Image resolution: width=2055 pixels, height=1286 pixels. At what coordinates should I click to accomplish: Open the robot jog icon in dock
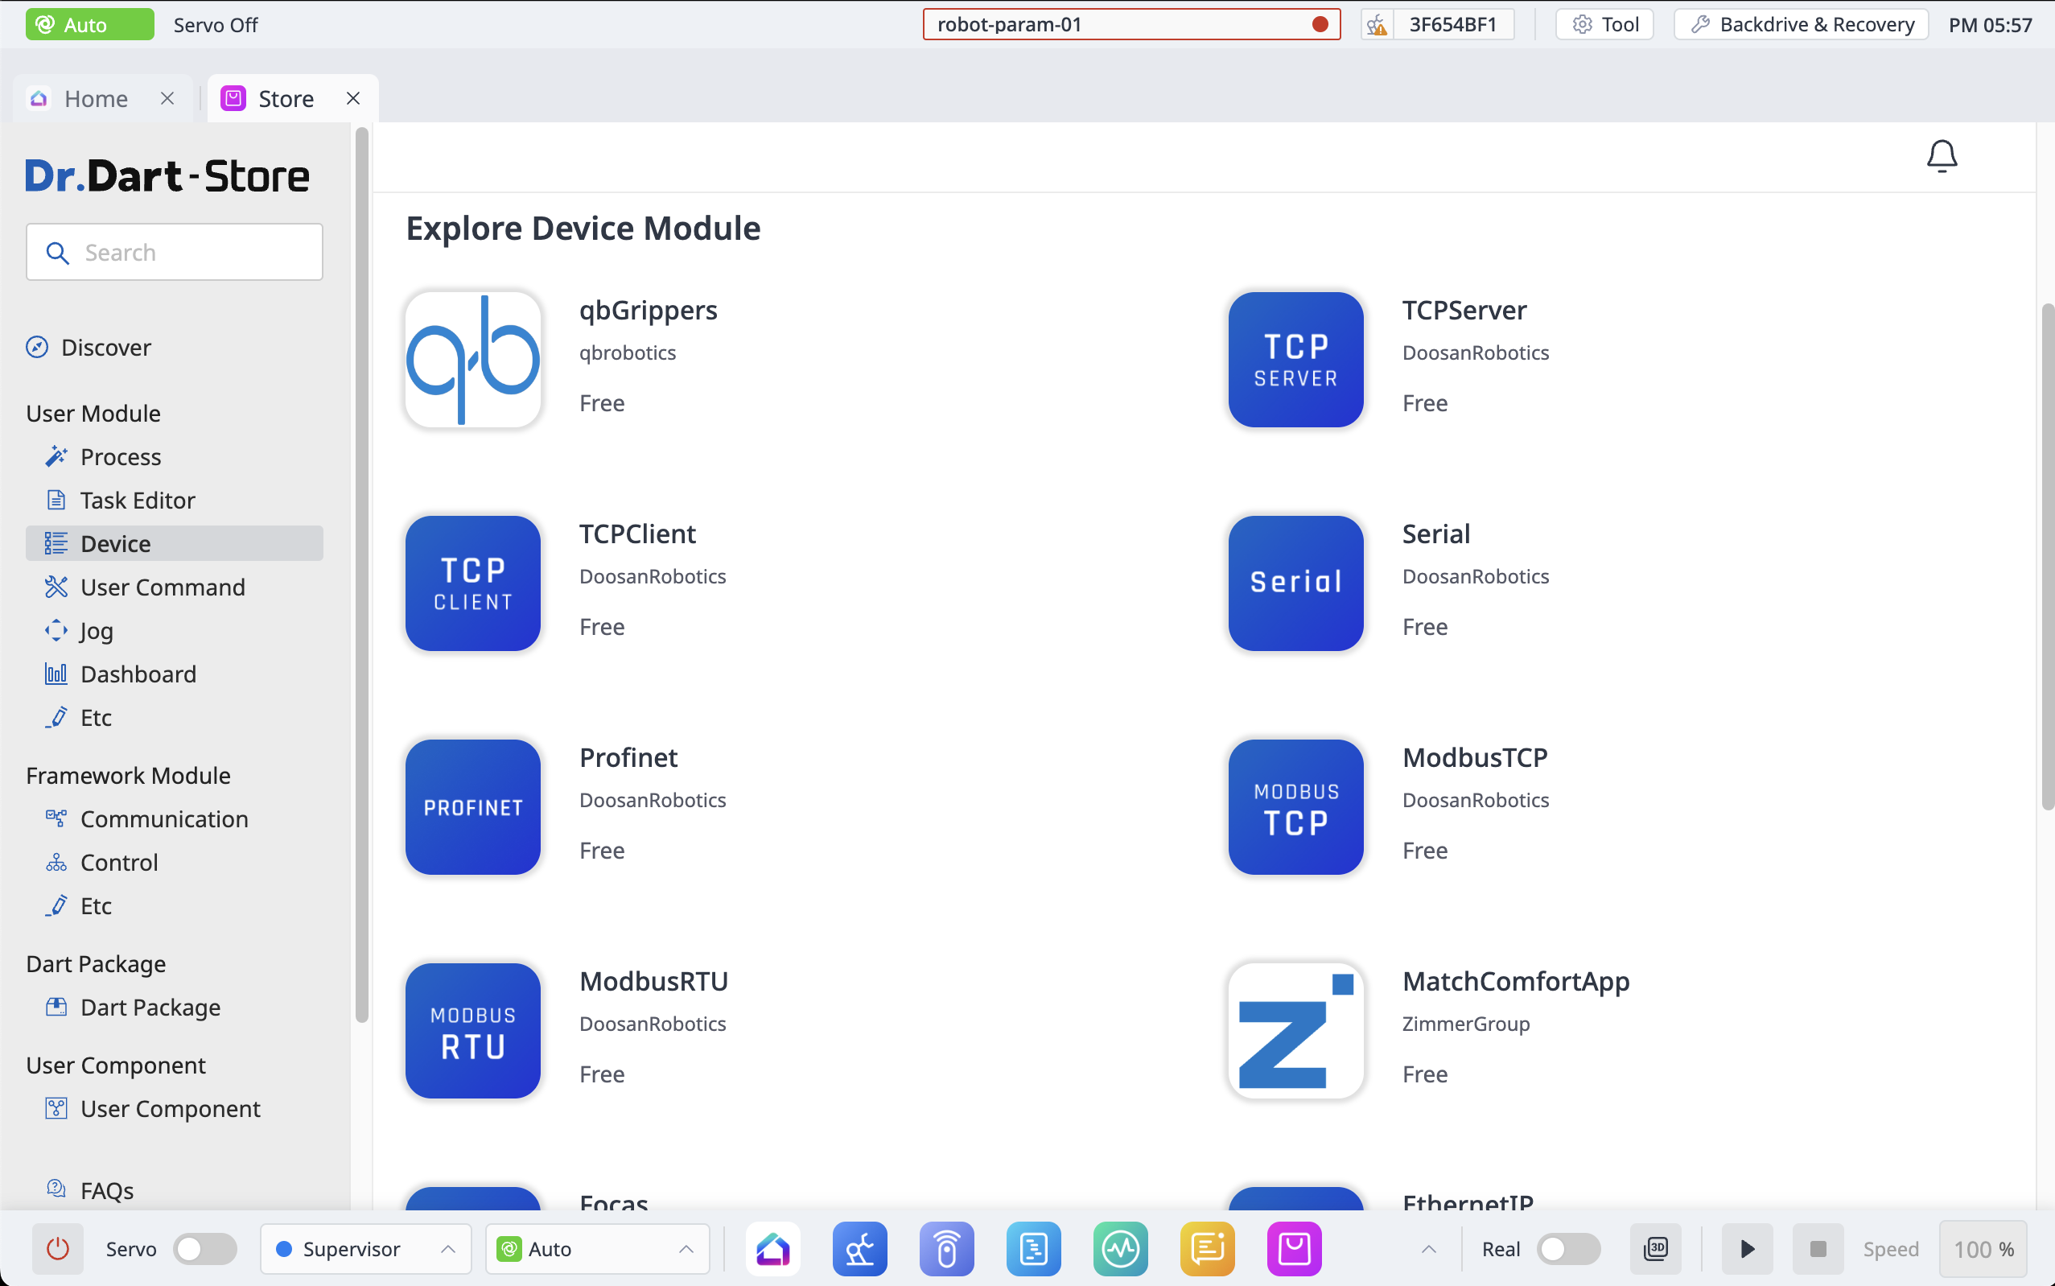pos(859,1248)
